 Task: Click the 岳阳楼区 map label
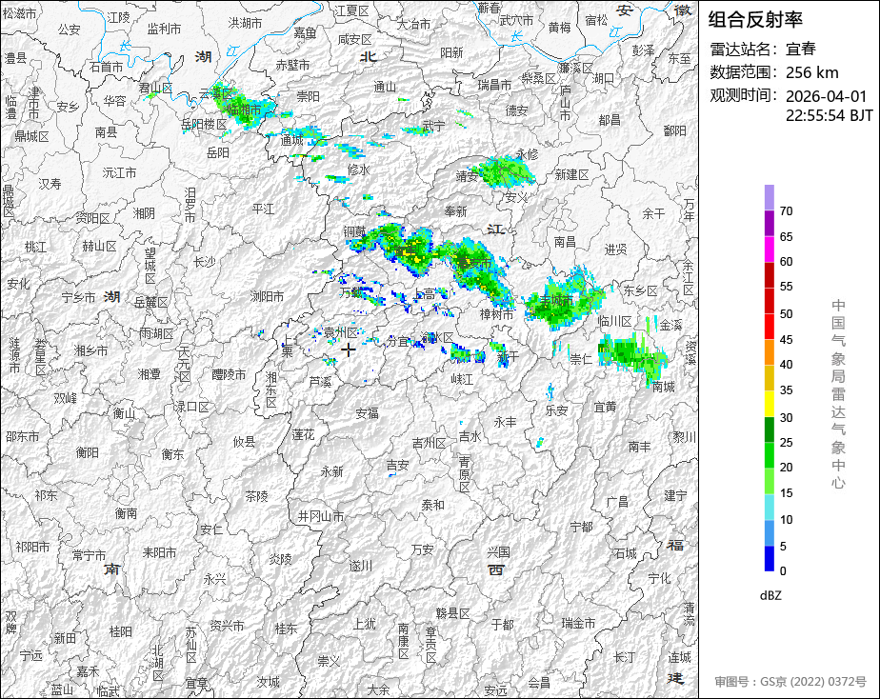204,125
